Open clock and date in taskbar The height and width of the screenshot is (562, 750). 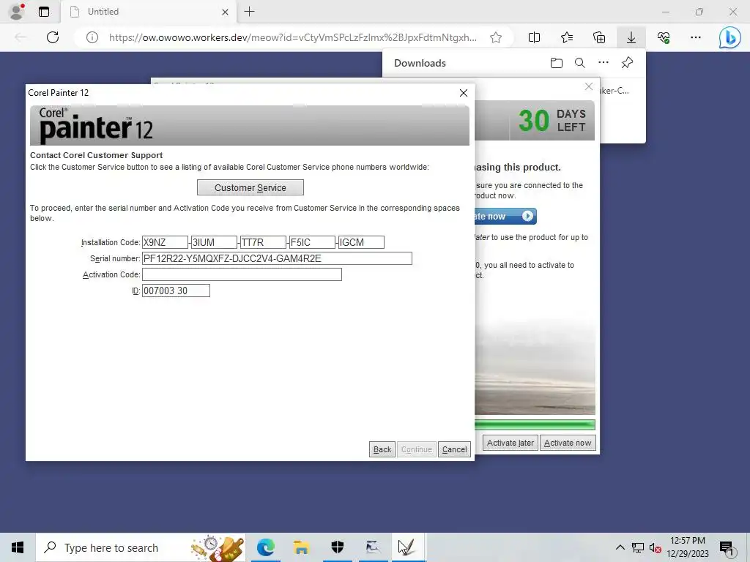688,547
